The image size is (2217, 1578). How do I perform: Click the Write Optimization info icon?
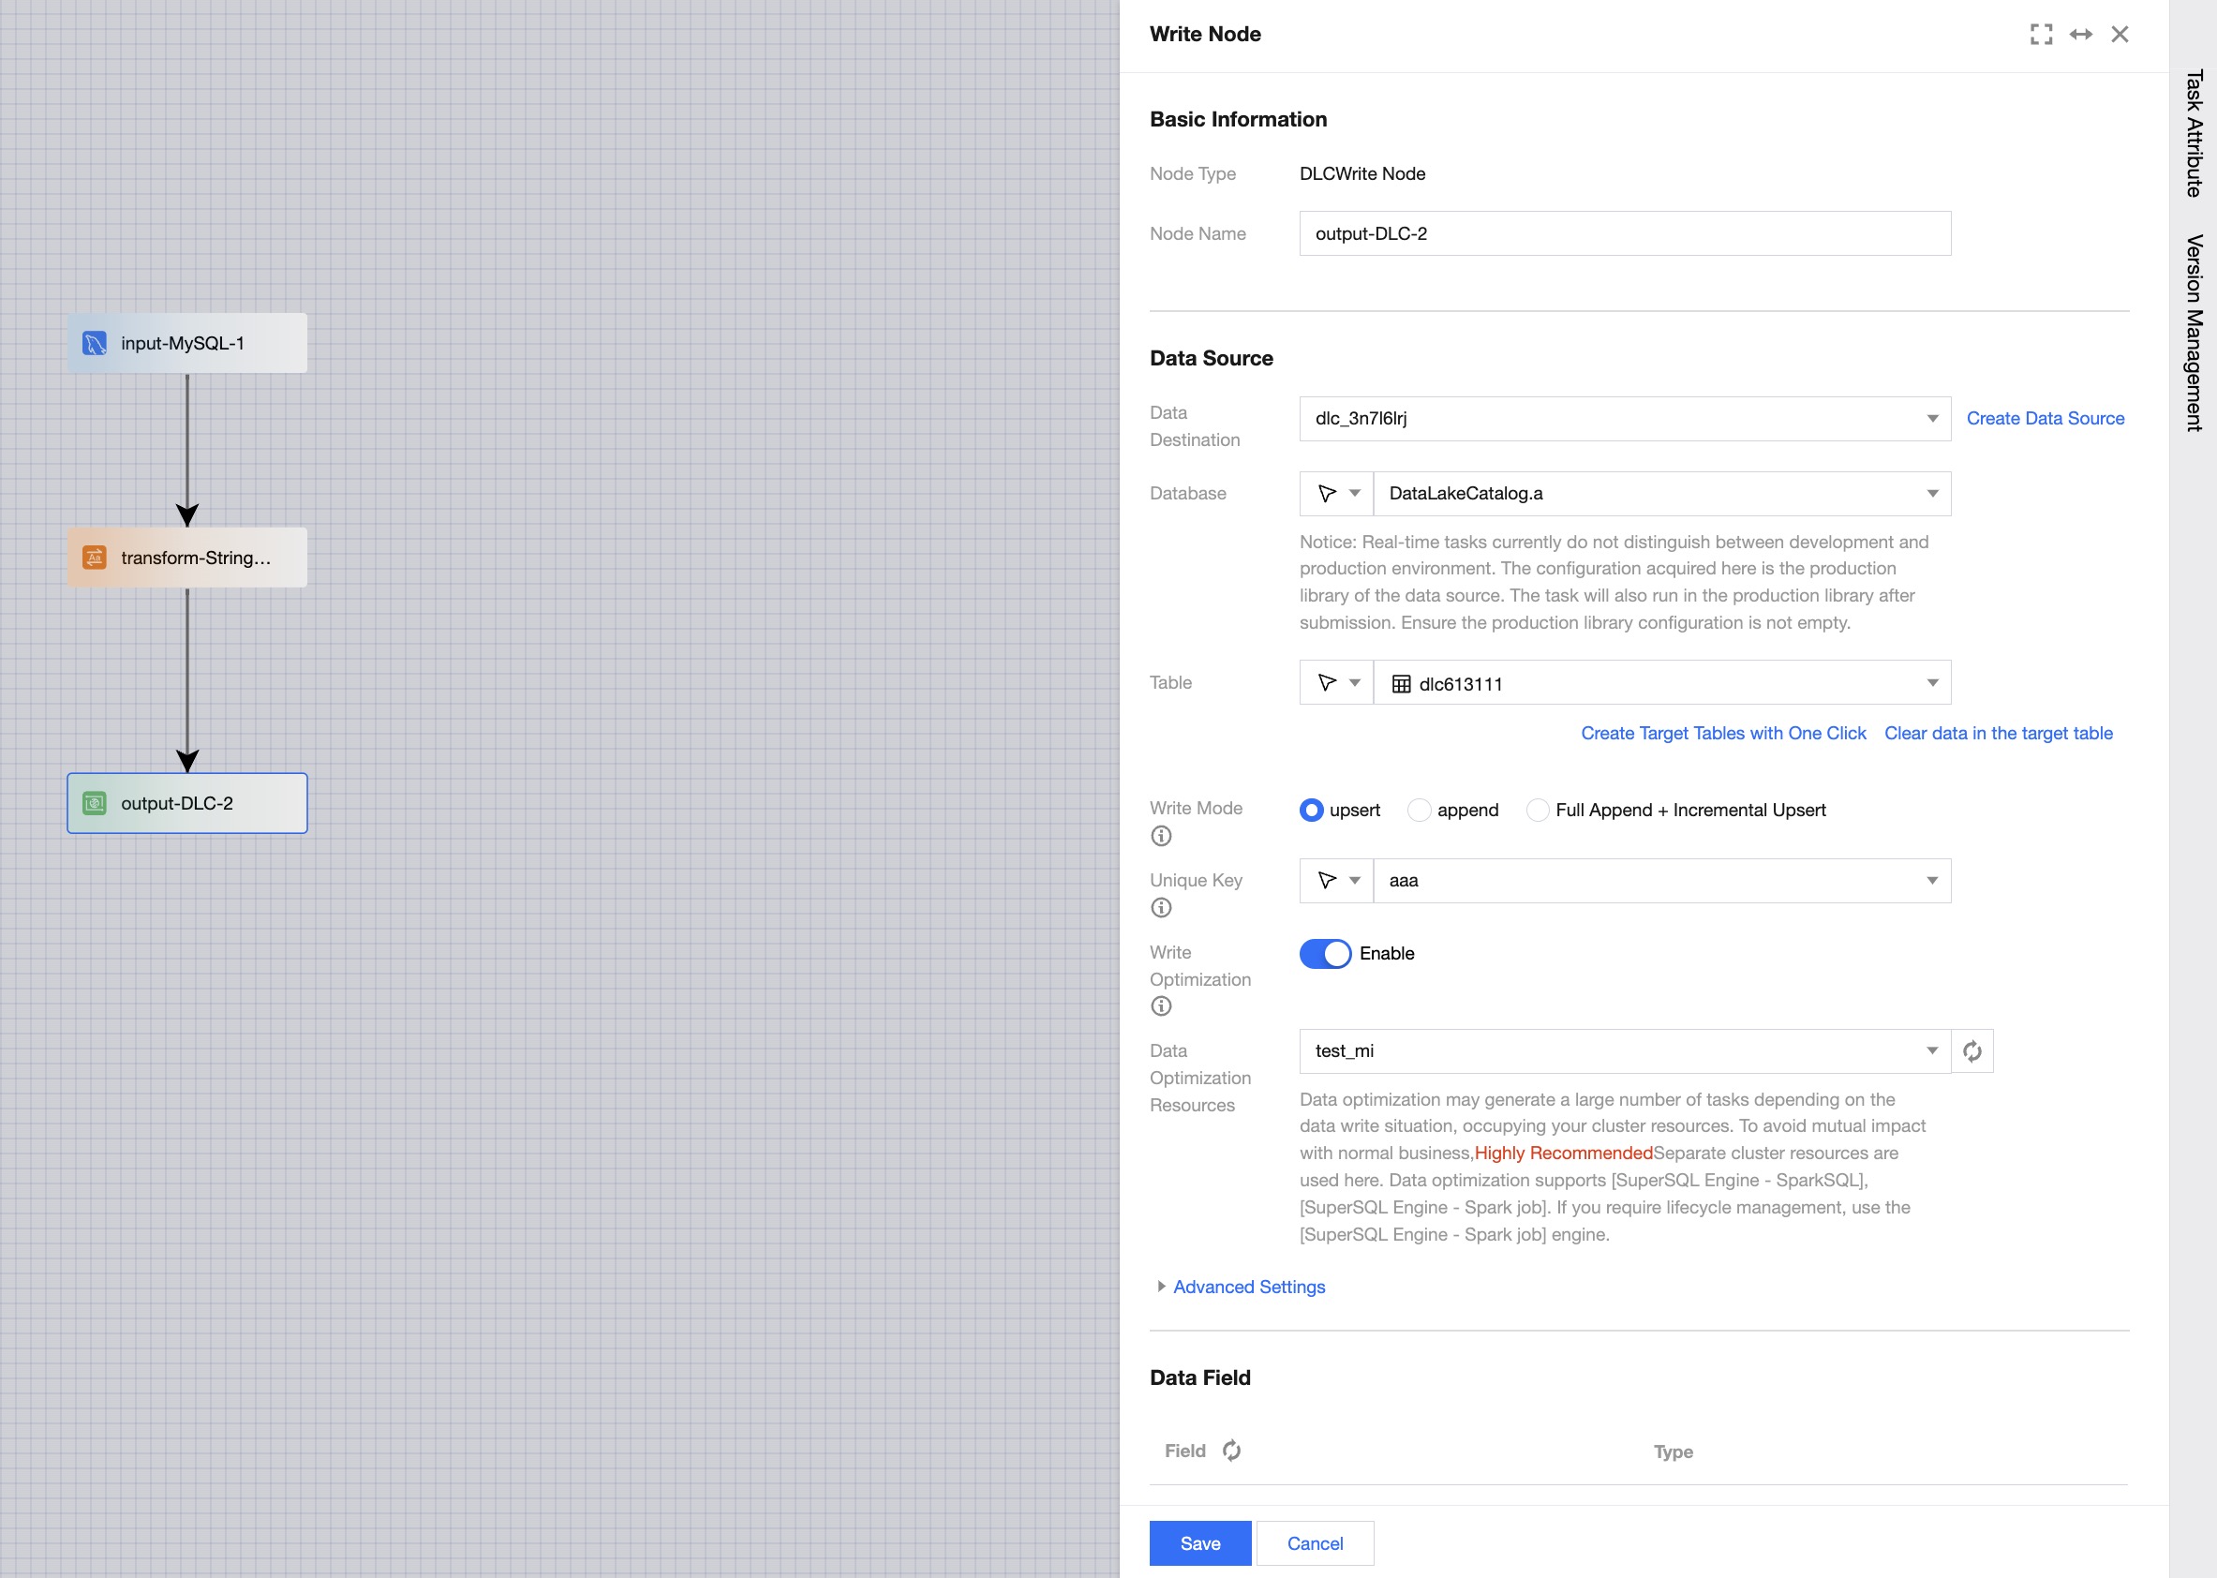(1161, 1005)
